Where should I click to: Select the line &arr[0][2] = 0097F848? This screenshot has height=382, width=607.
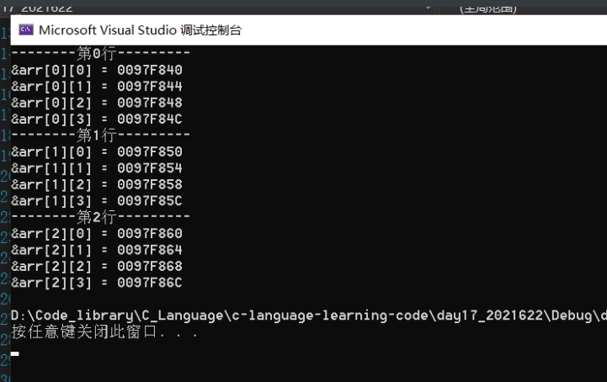(97, 103)
